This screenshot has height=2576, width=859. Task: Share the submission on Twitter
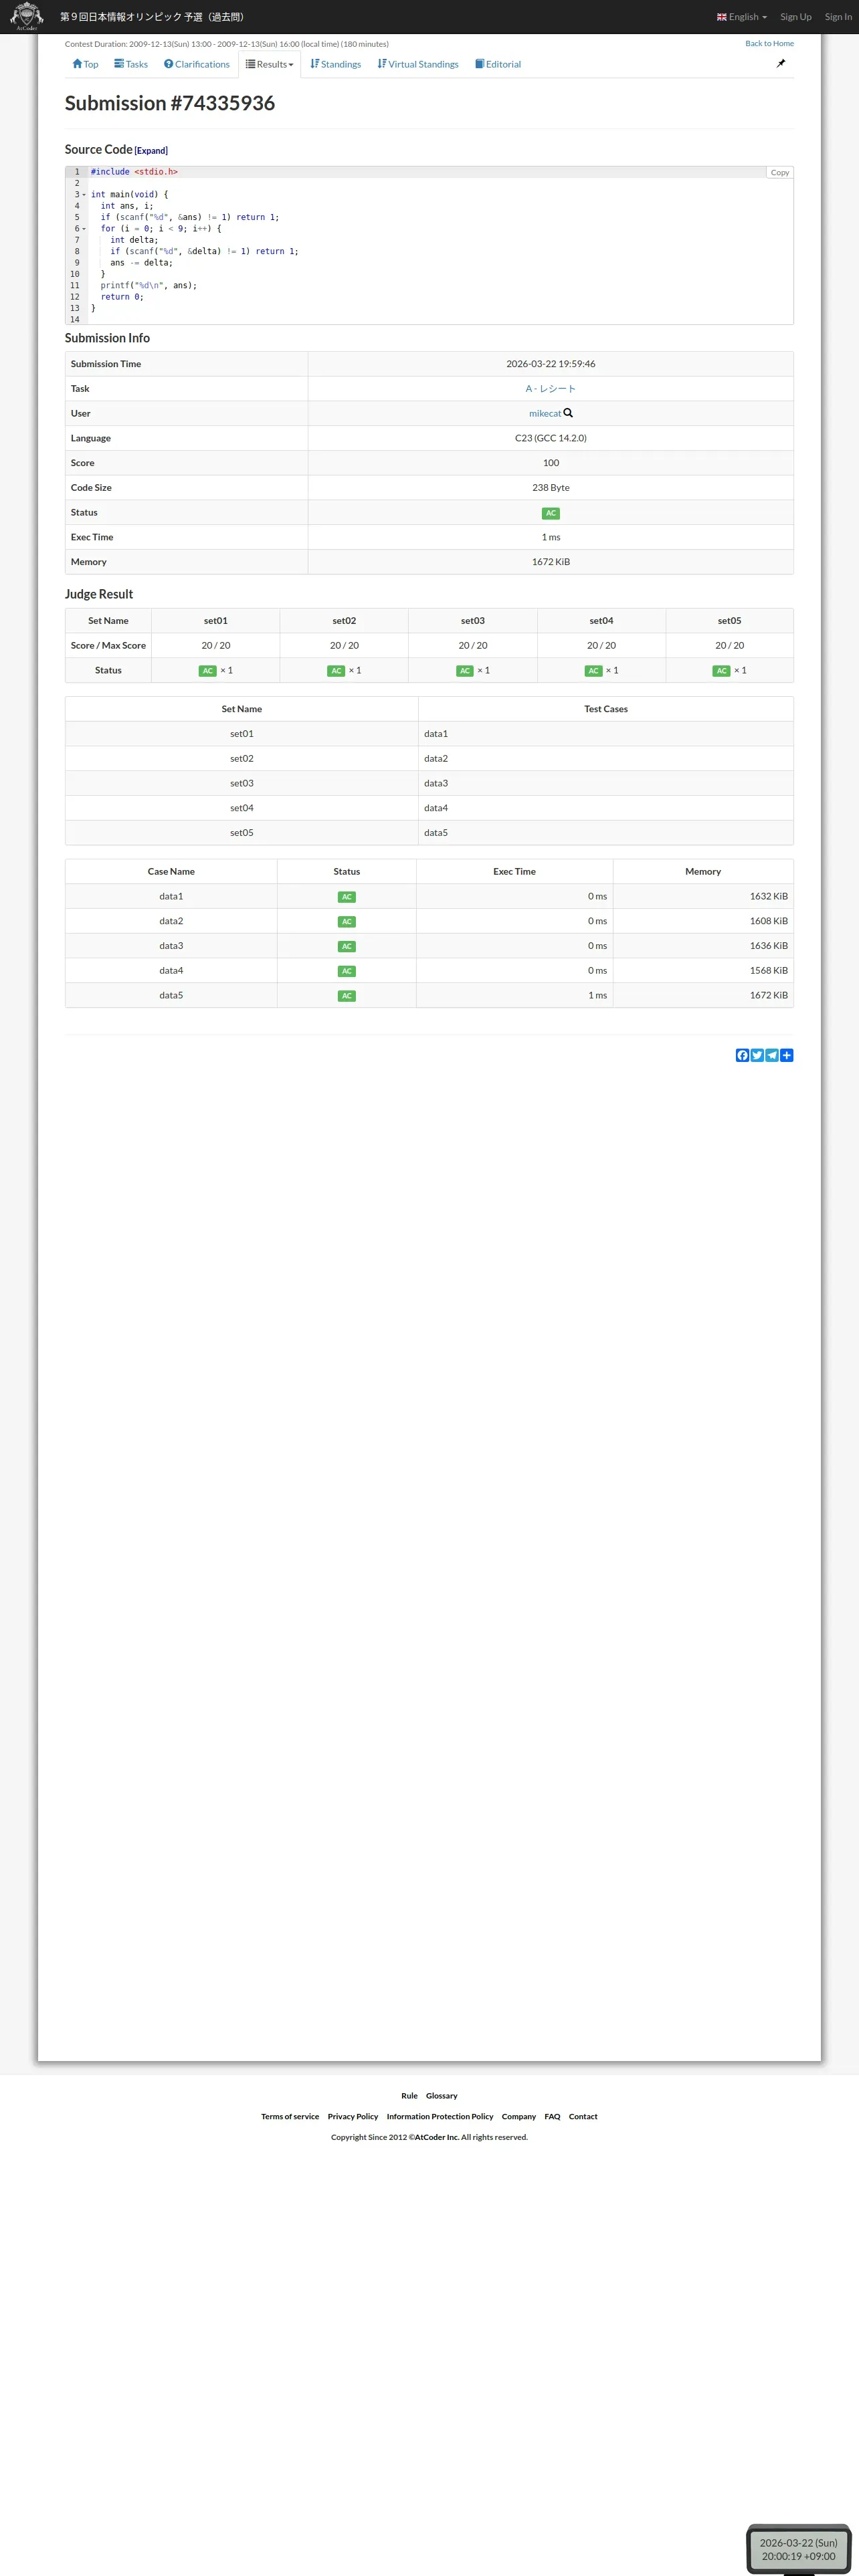click(757, 1055)
